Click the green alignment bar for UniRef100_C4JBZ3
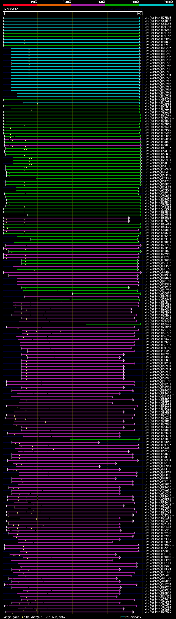The image size is (176, 619). (x=105, y=439)
